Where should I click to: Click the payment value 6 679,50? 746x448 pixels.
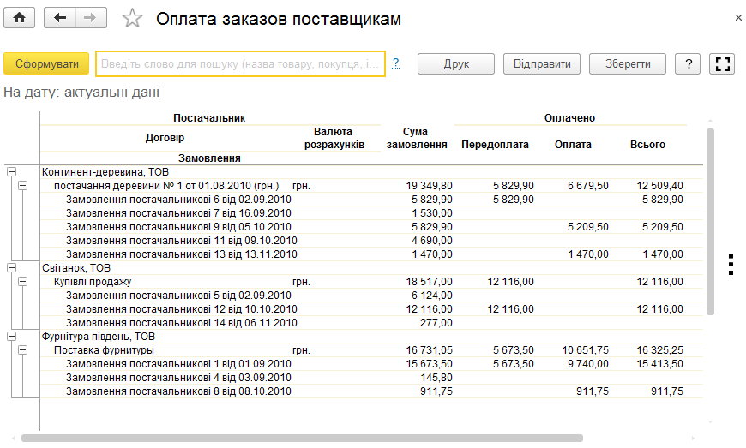point(588,186)
